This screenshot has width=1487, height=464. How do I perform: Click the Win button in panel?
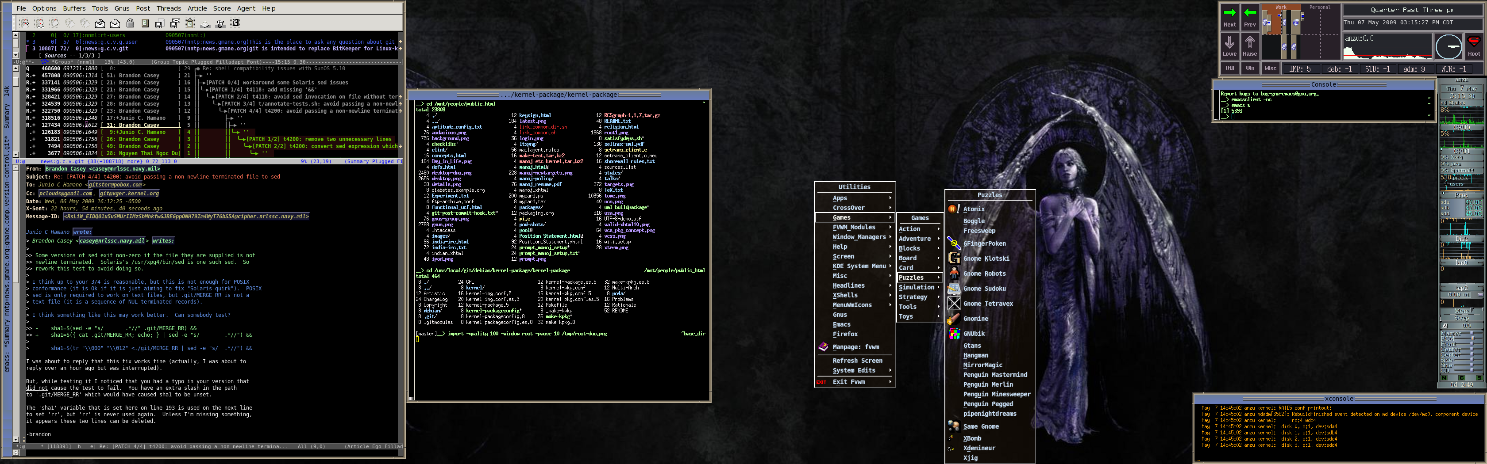click(x=1250, y=68)
